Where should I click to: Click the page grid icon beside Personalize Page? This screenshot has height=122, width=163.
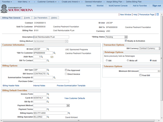click(x=158, y=14)
